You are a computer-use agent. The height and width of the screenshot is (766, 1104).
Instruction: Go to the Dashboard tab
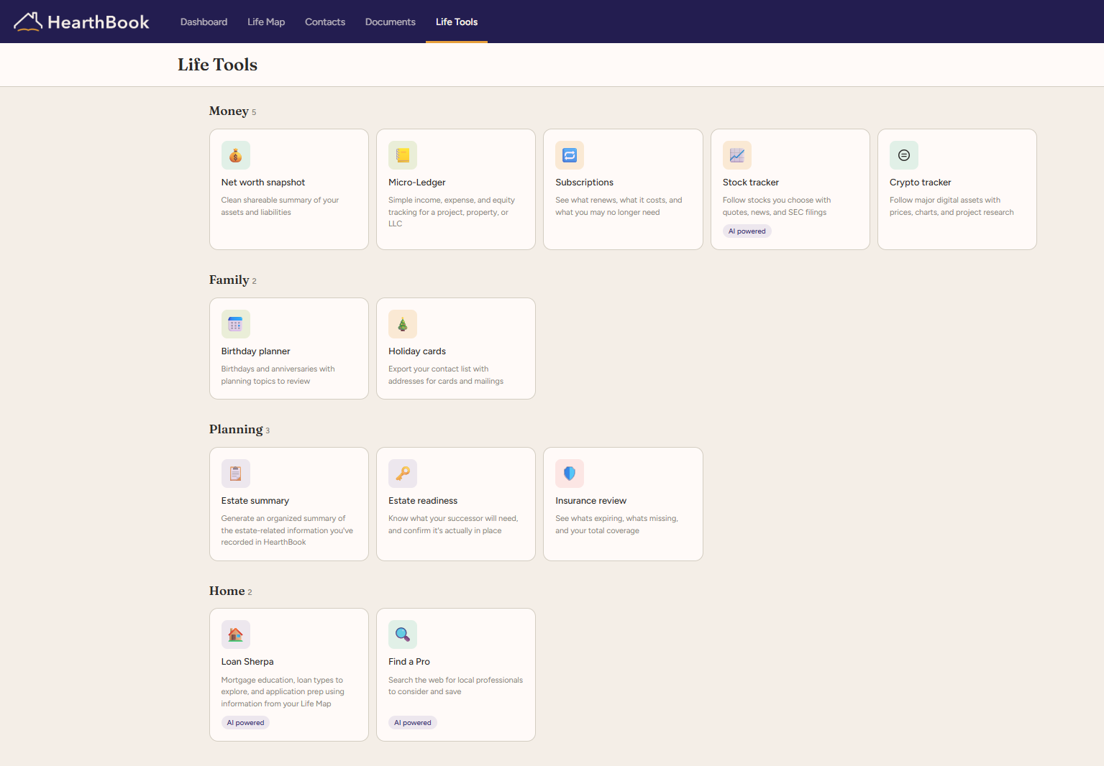[x=204, y=22]
